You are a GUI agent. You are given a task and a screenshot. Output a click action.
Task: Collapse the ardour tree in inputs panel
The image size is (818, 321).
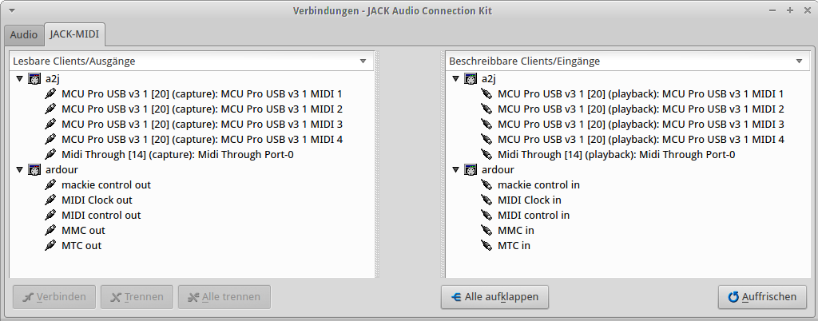456,170
